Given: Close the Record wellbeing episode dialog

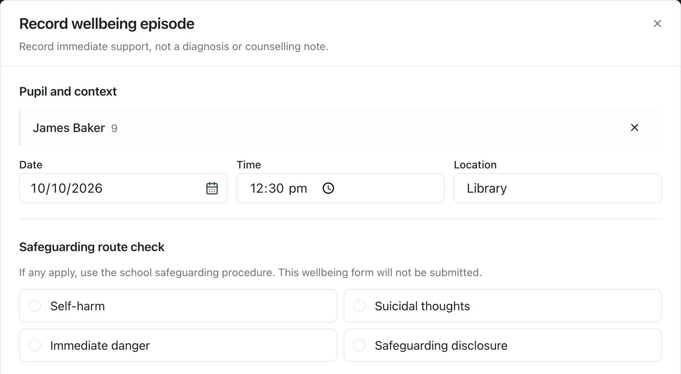Looking at the screenshot, I should [x=657, y=24].
